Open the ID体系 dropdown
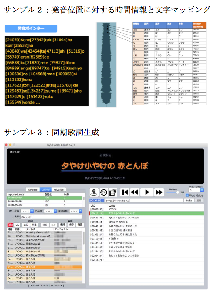 pos(50,211)
